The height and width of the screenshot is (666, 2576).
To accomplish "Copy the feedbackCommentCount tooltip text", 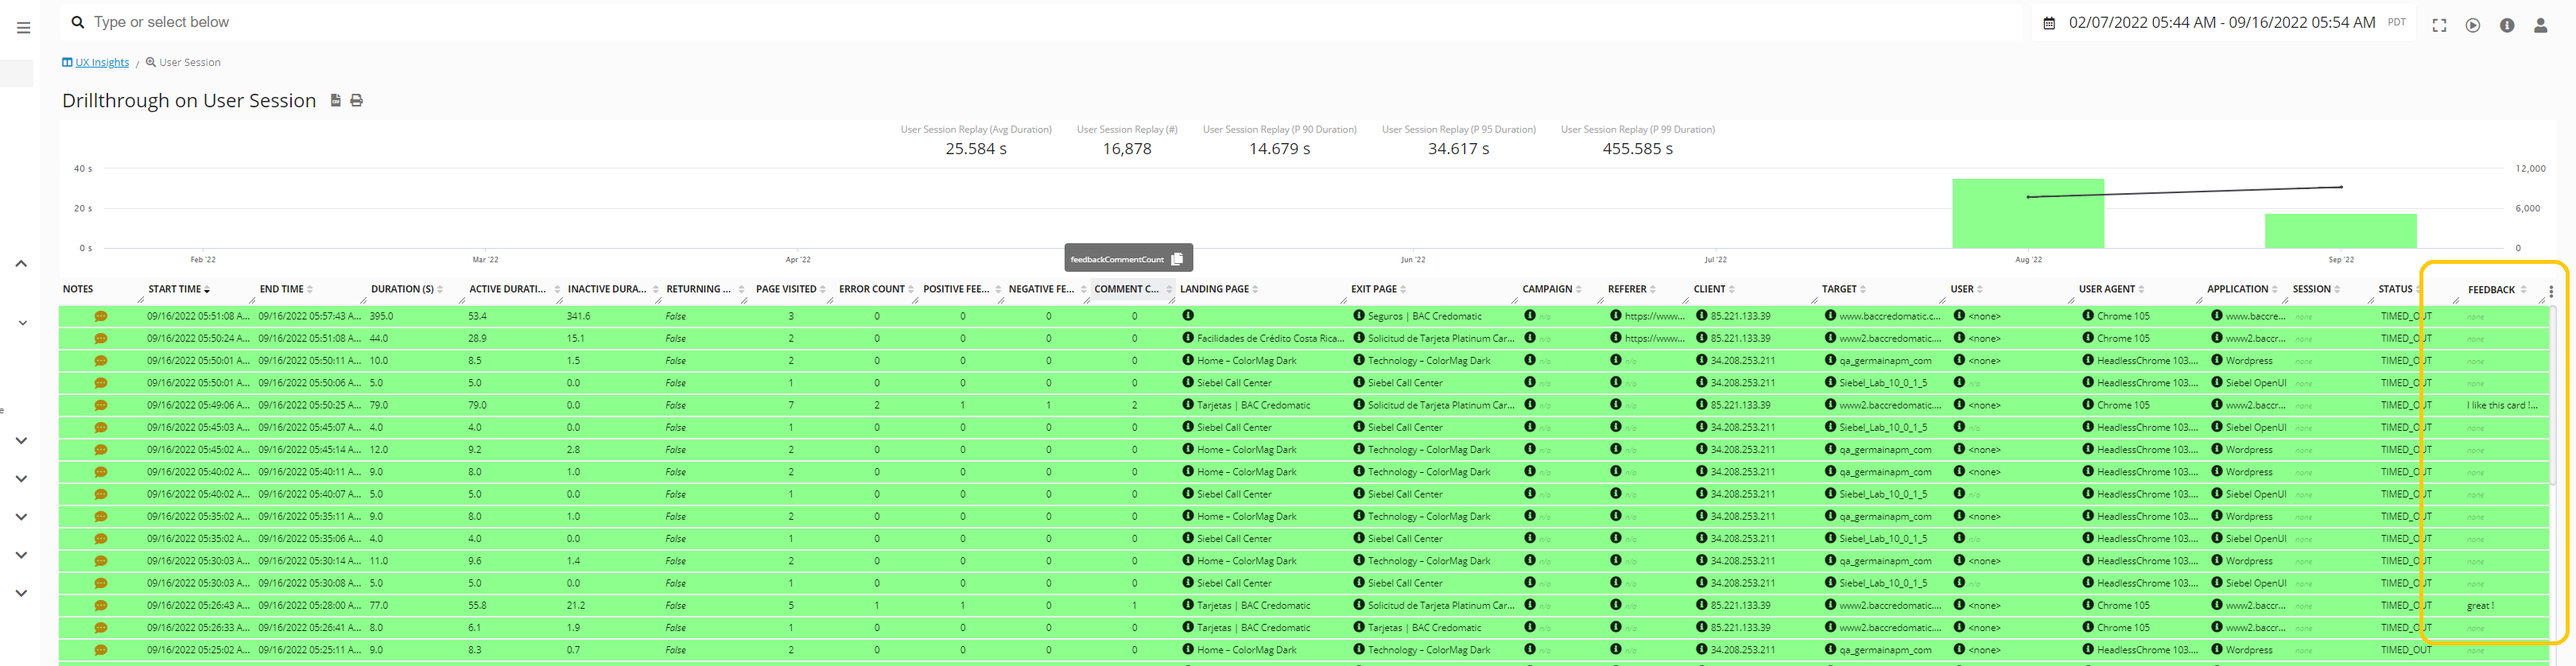I will click(1177, 259).
